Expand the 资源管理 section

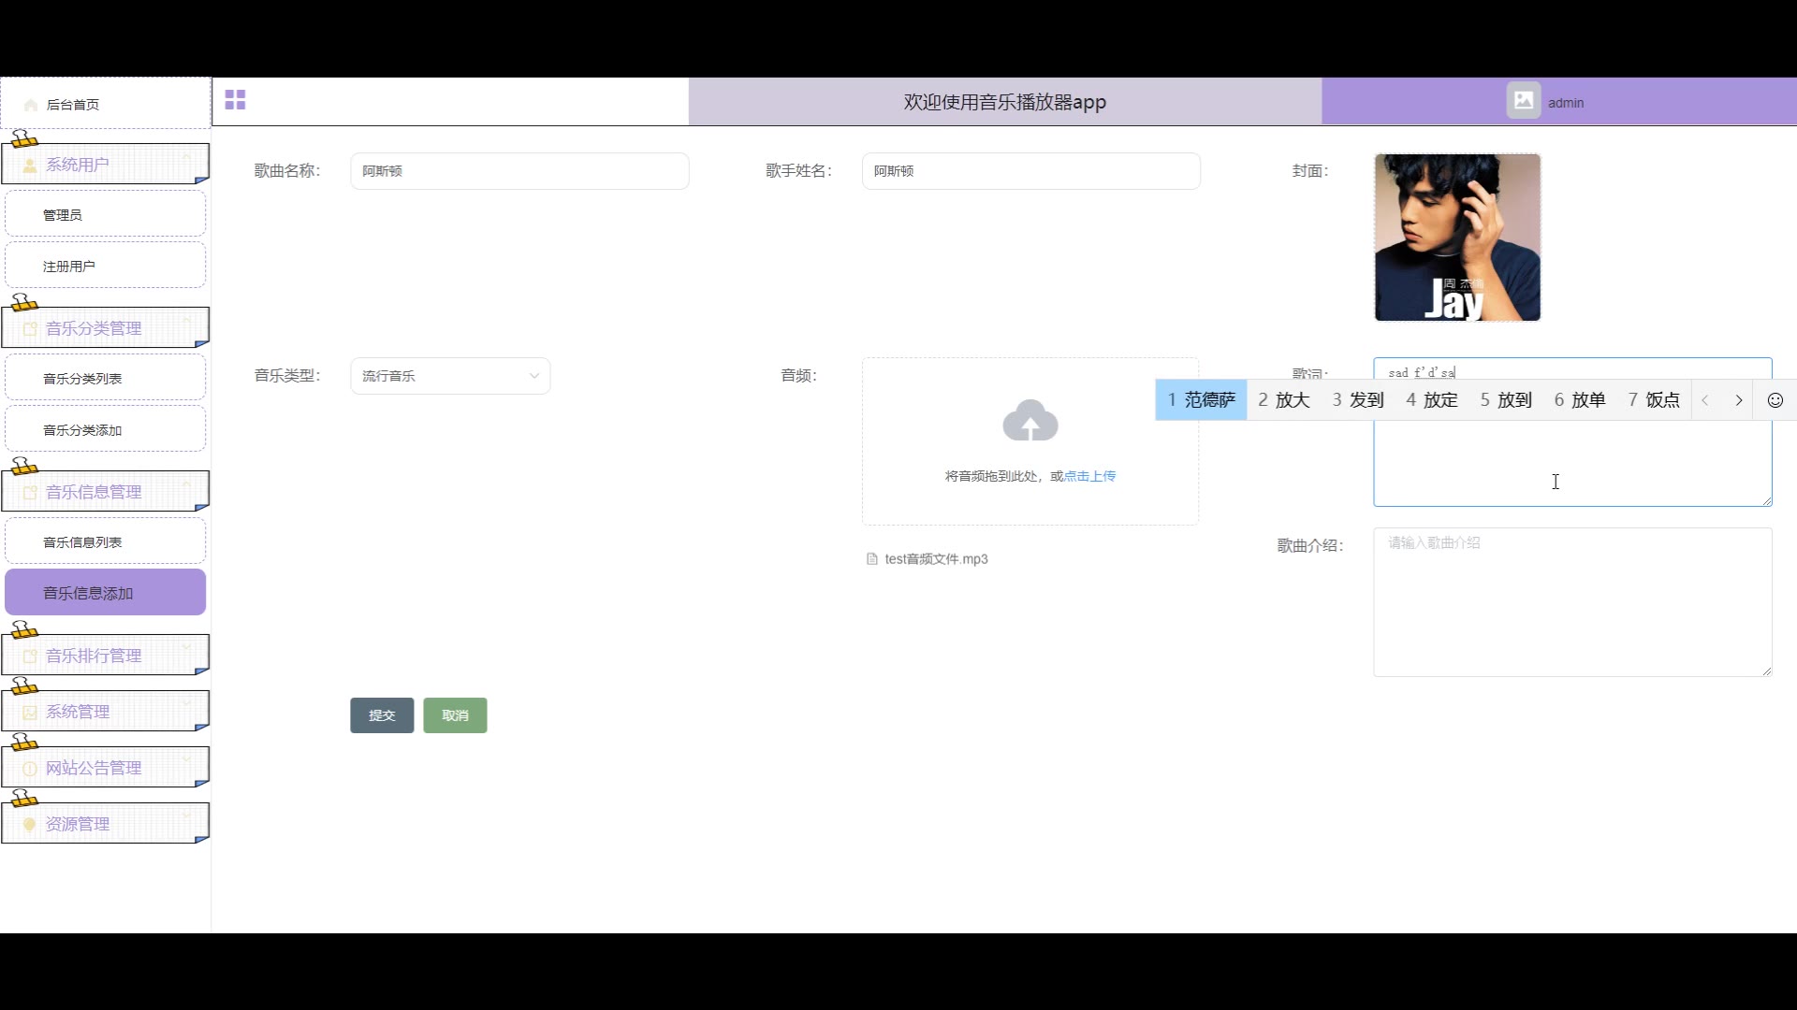click(105, 824)
